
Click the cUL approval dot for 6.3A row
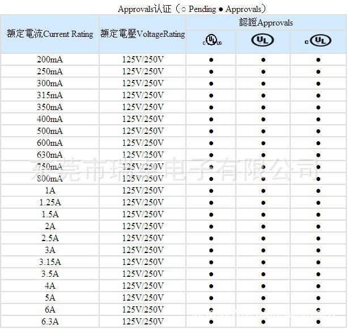pos(318,322)
